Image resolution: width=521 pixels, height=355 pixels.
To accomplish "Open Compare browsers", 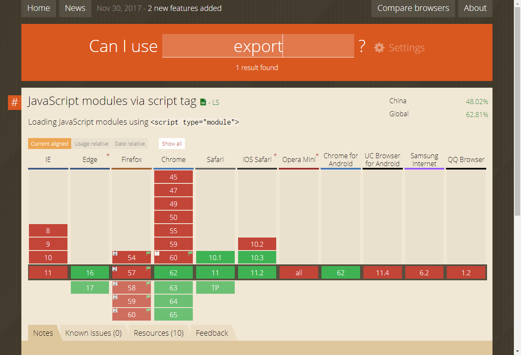I will point(413,8).
